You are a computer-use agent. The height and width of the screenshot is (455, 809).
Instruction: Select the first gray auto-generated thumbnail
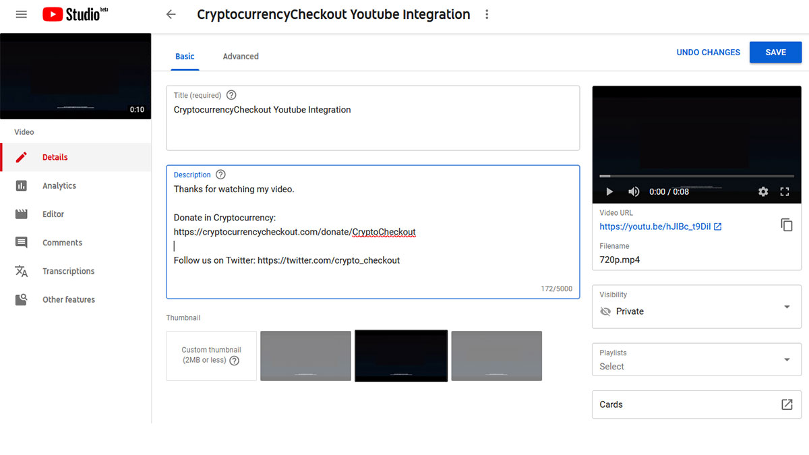coord(305,356)
